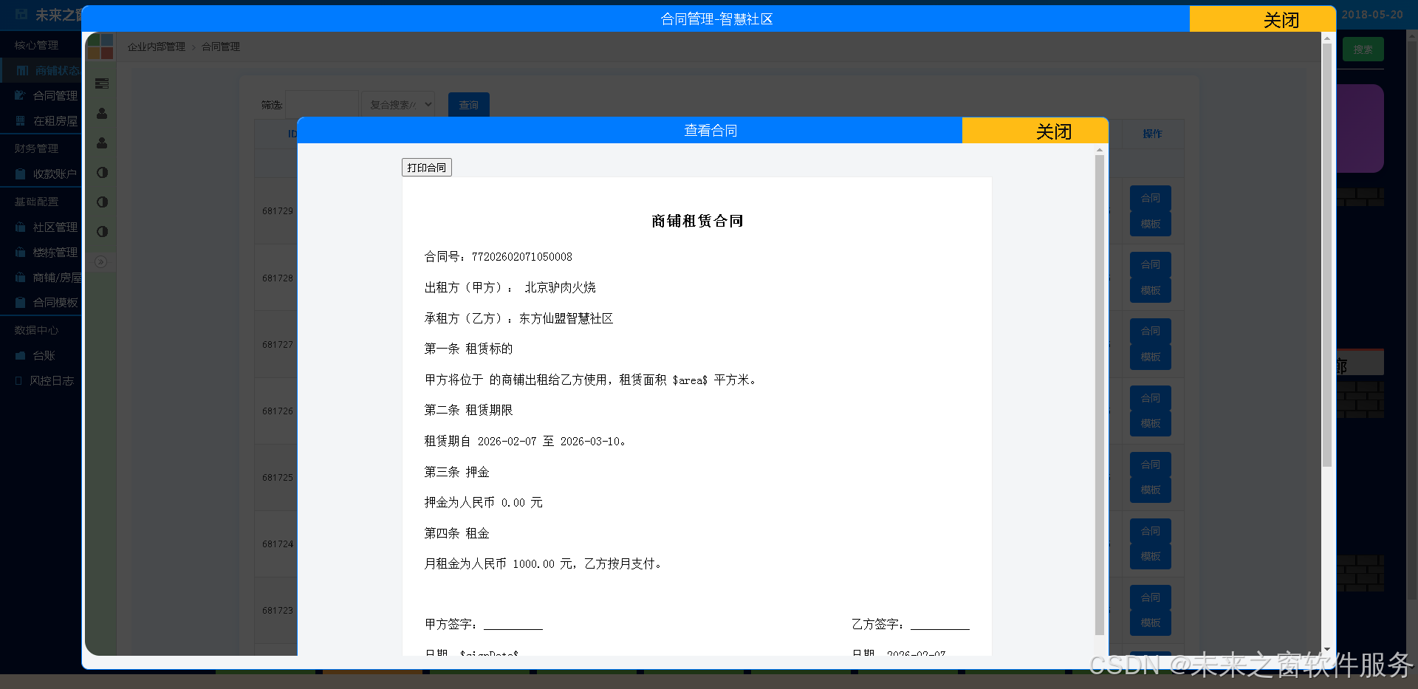Screen dimensions: 1418x689
Task: Click the 社区管理 icon in sidebar
Action: coord(20,227)
